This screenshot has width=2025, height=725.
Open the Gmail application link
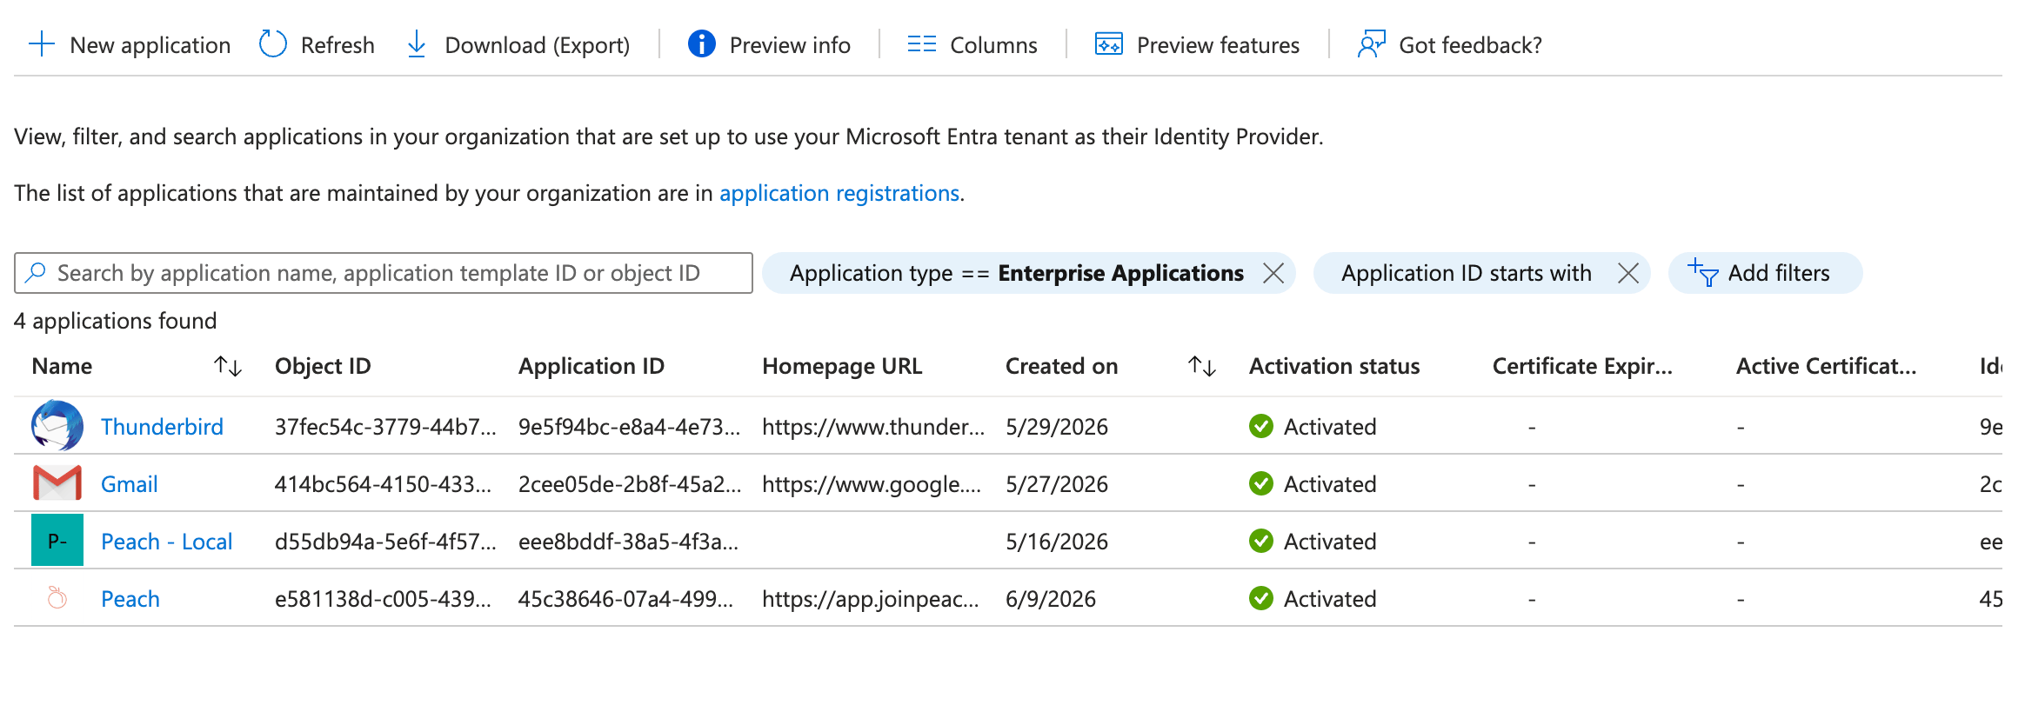coord(130,484)
